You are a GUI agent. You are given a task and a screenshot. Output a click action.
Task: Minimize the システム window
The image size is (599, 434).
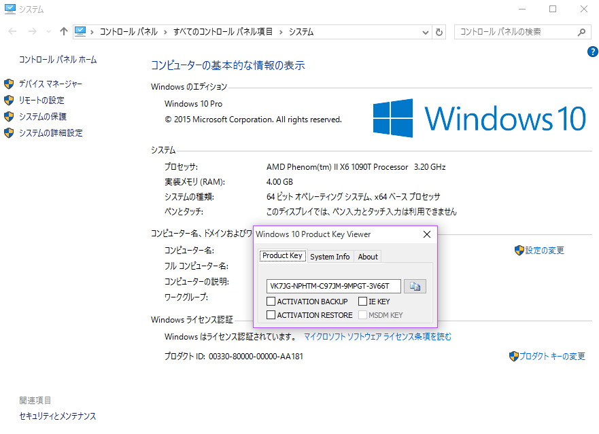tap(522, 9)
